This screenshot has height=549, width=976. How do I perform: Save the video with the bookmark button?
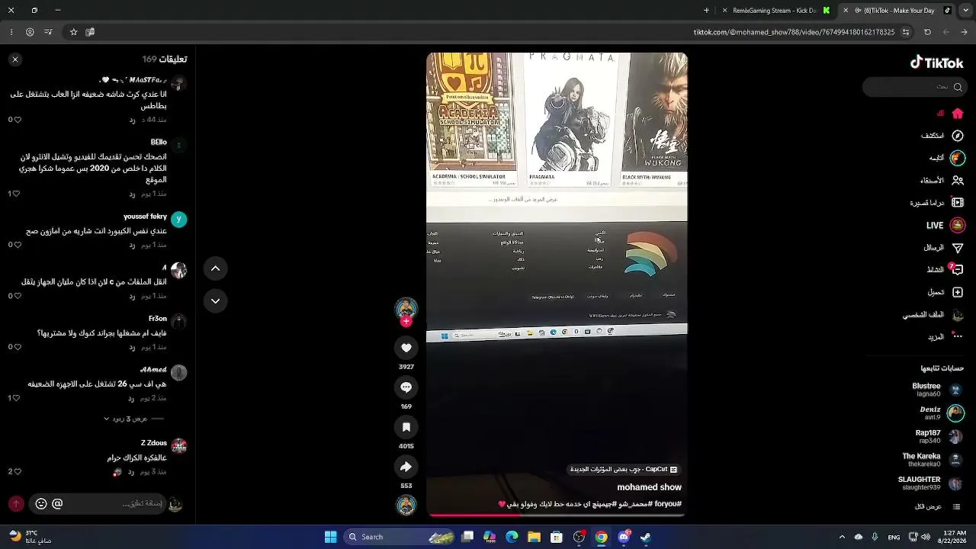click(406, 427)
